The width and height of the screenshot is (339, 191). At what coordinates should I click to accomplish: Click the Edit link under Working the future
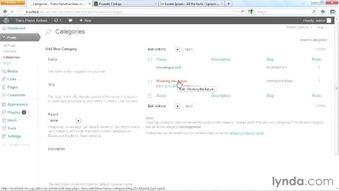tap(159, 86)
